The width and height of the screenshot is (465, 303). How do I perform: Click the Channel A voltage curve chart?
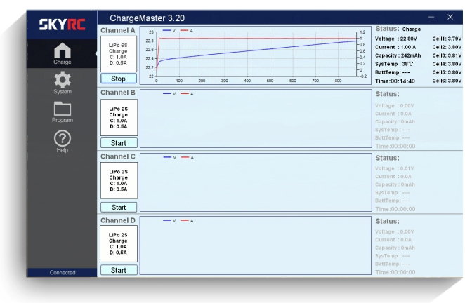click(x=256, y=56)
